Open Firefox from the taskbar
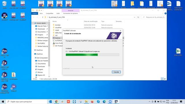The height and width of the screenshot is (104, 185). (92, 101)
